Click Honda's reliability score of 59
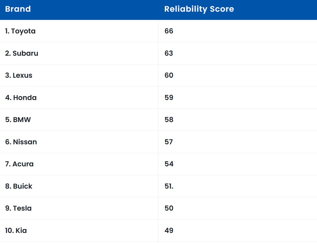This screenshot has height=243, width=317. pyautogui.click(x=169, y=98)
